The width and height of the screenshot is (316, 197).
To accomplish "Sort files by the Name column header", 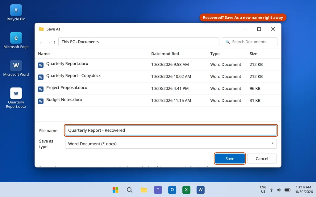I will click(x=44, y=54).
